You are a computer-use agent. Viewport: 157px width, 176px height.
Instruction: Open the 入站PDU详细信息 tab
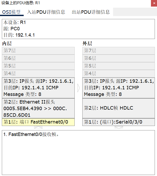[46, 12]
